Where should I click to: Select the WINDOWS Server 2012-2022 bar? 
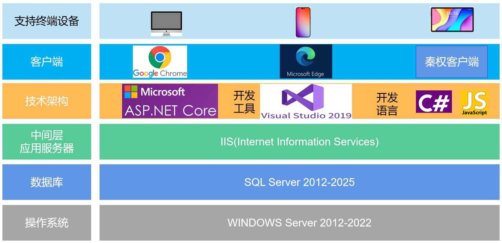(299, 223)
